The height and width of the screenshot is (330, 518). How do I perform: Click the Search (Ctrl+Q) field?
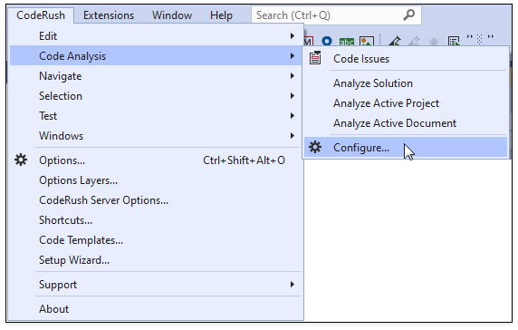[x=336, y=15]
